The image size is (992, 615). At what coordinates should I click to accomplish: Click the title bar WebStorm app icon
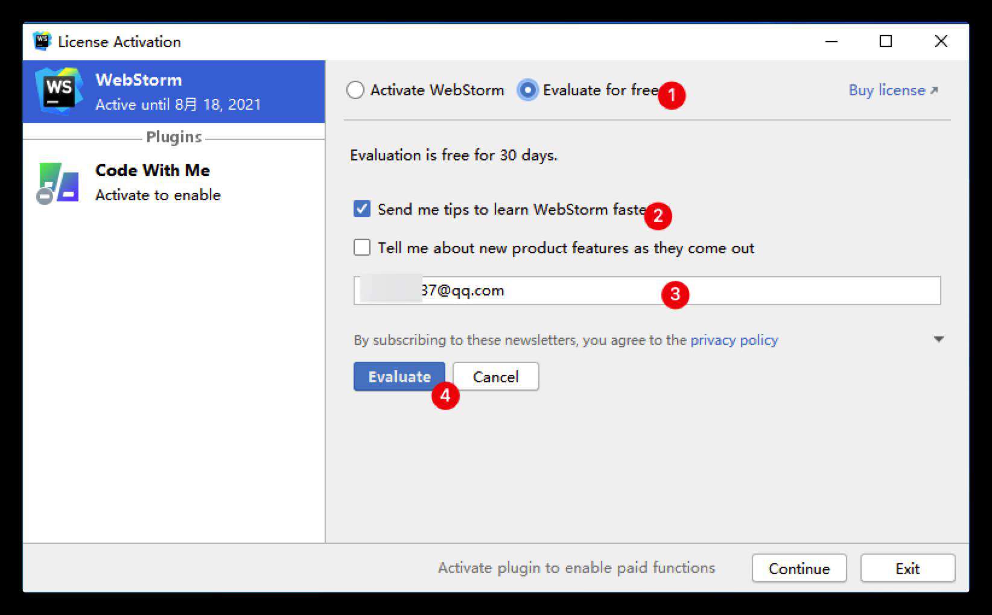(x=42, y=41)
